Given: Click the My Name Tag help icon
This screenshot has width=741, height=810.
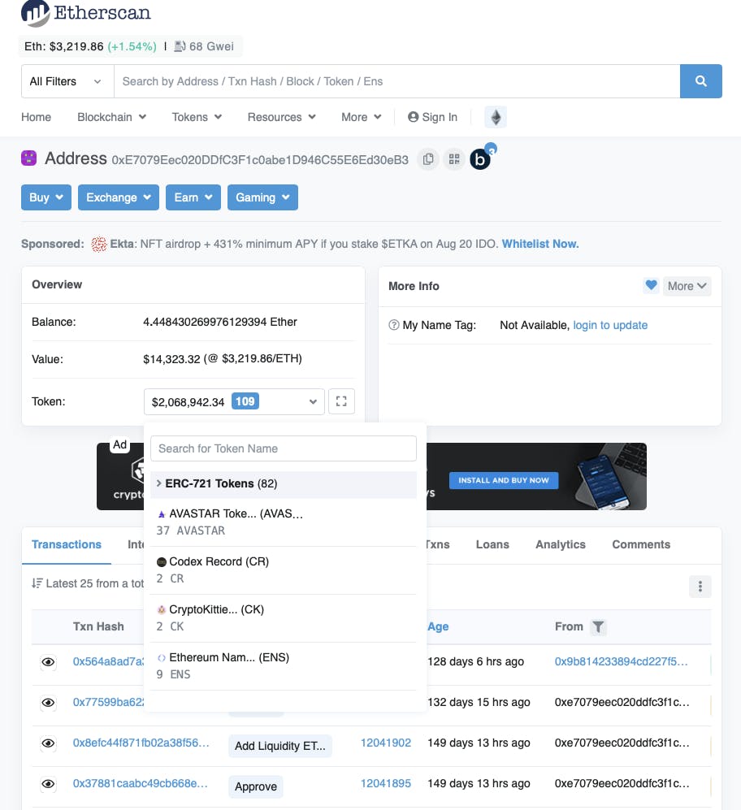Looking at the screenshot, I should click(394, 325).
